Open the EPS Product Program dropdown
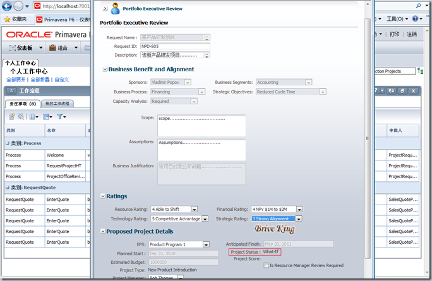Viewport: 432px width, 281px height. pyautogui.click(x=206, y=244)
